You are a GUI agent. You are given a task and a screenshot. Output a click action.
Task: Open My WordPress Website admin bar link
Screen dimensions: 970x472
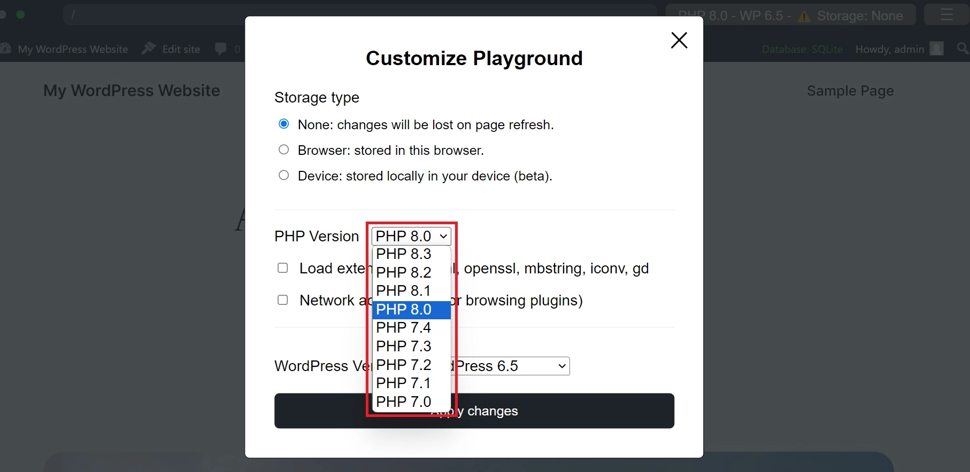pyautogui.click(x=65, y=49)
